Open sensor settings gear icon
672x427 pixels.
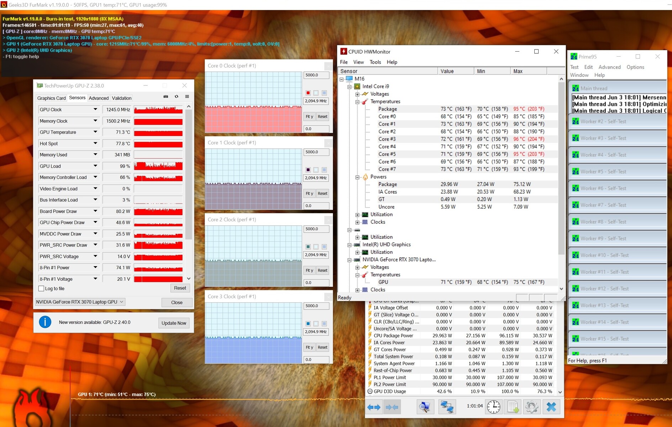coord(532,407)
